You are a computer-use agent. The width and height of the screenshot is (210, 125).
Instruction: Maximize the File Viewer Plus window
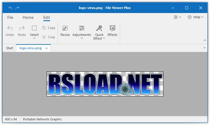click(187, 8)
